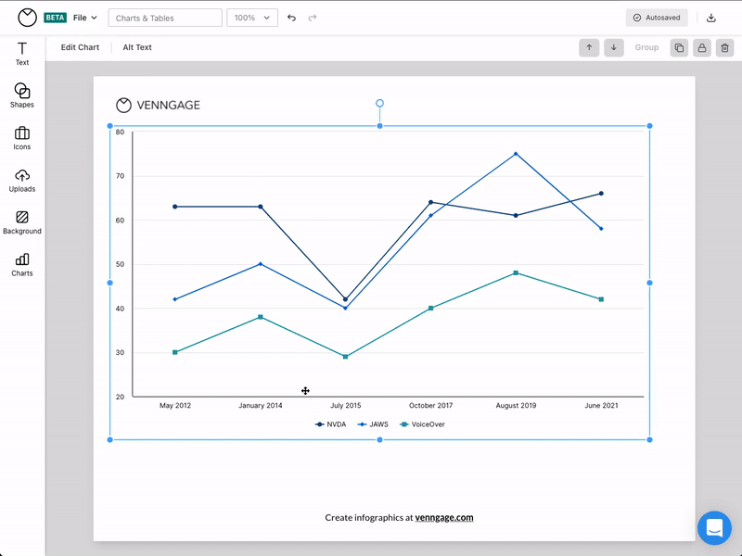
Task: Open the venngage.com link
Action: click(445, 518)
